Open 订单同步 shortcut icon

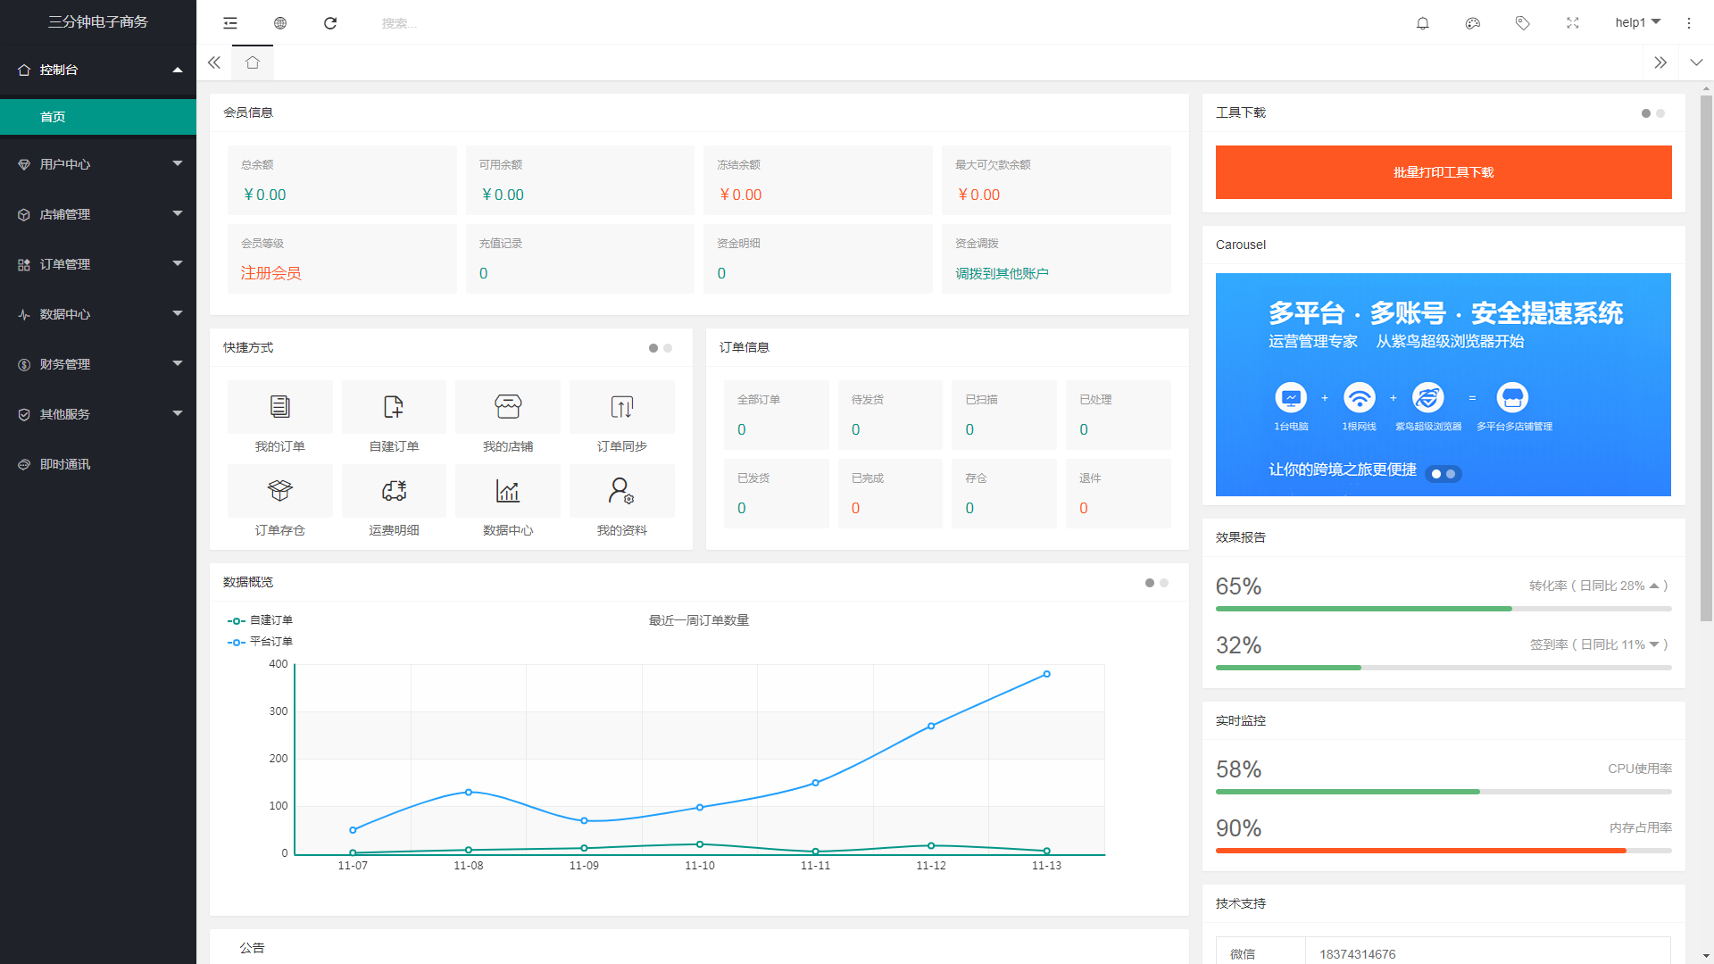[x=621, y=407]
